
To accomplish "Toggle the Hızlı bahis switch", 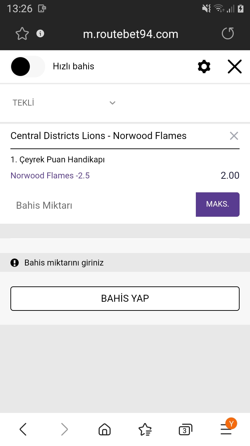I will [x=28, y=67].
